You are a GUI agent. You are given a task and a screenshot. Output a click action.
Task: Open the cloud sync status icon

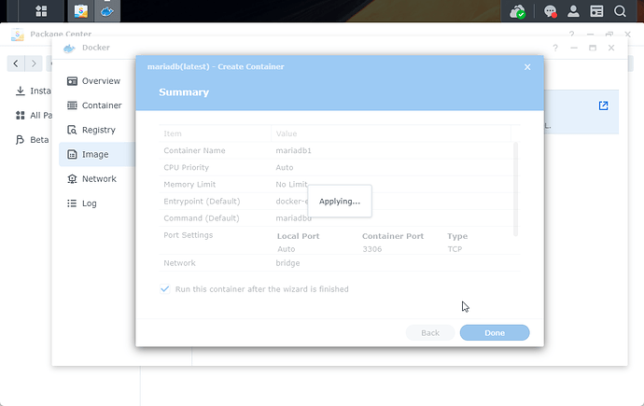pyautogui.click(x=517, y=11)
